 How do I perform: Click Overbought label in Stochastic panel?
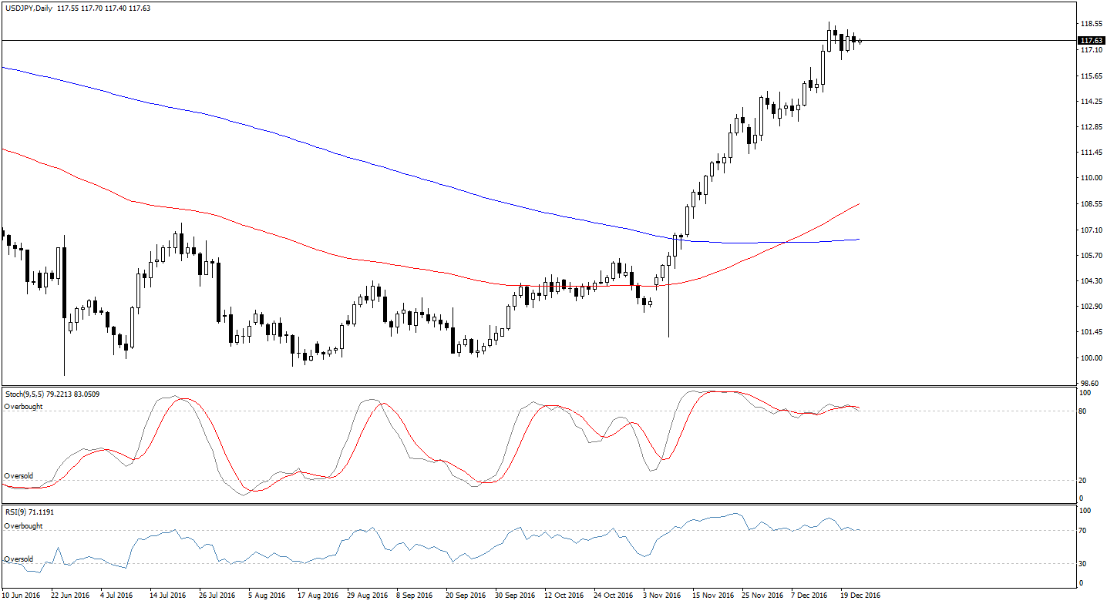coord(23,406)
